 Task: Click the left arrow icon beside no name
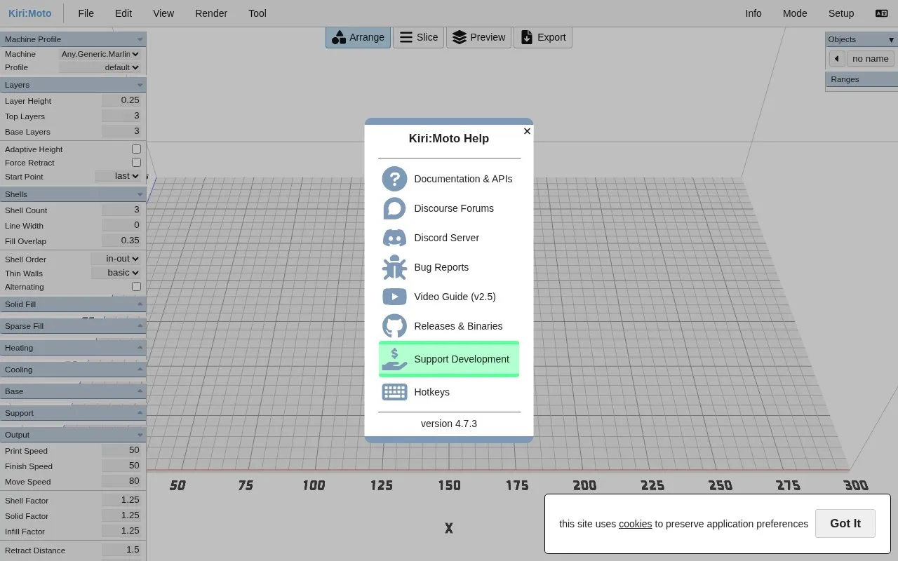pyautogui.click(x=837, y=59)
